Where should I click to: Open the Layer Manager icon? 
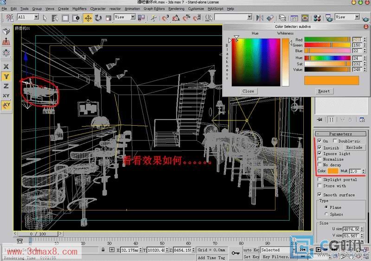coord(282,18)
